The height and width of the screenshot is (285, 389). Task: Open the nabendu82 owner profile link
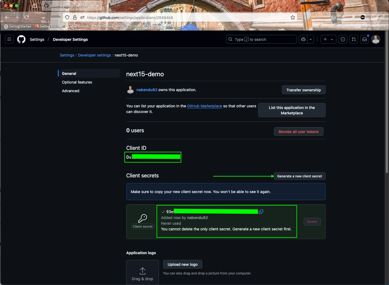147,90
